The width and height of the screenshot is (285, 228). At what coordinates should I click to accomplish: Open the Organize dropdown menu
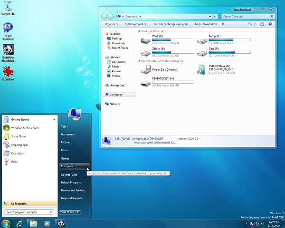click(x=112, y=24)
